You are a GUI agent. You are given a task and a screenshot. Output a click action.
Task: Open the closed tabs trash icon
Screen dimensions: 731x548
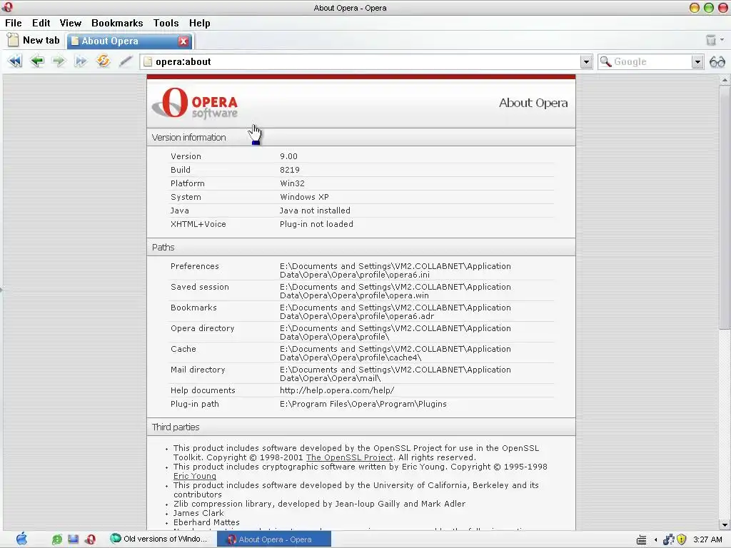click(x=710, y=40)
